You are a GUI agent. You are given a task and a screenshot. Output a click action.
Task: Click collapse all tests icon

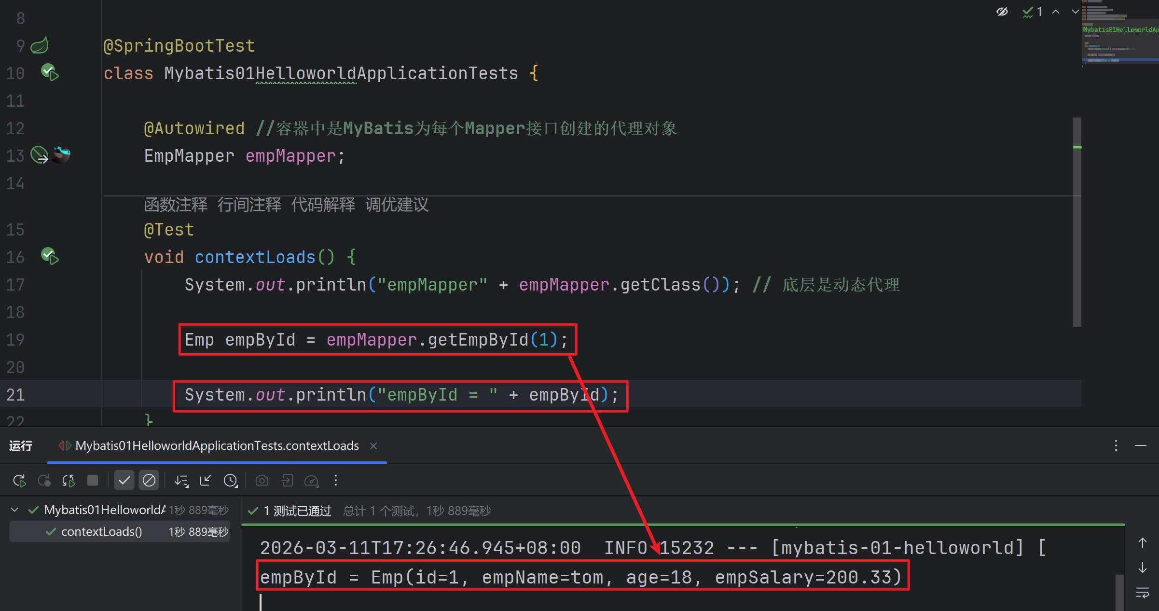pyautogui.click(x=206, y=480)
